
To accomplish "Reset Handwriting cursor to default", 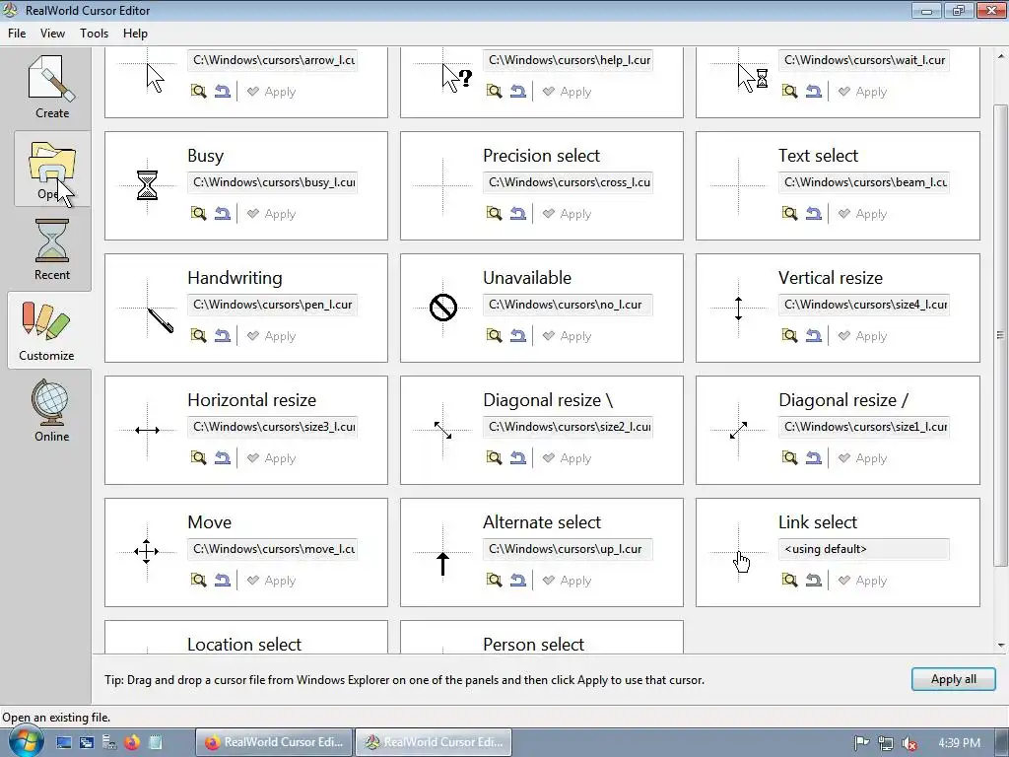I will (x=223, y=336).
